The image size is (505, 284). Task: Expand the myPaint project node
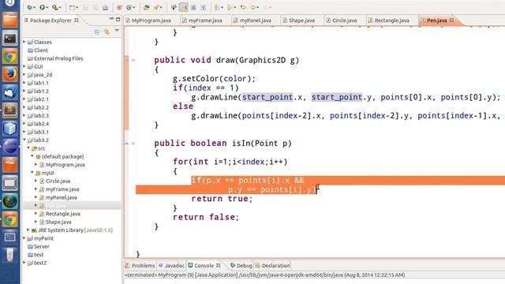(x=24, y=238)
